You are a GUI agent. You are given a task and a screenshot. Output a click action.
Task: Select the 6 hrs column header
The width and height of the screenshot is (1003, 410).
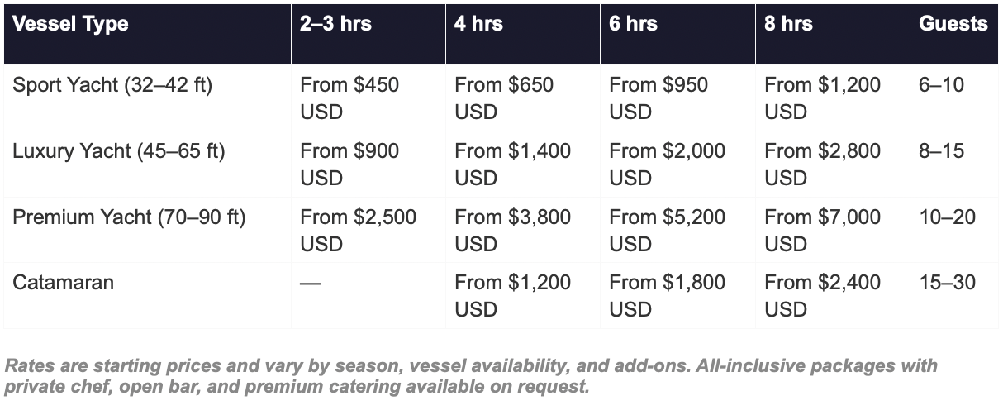(x=635, y=23)
